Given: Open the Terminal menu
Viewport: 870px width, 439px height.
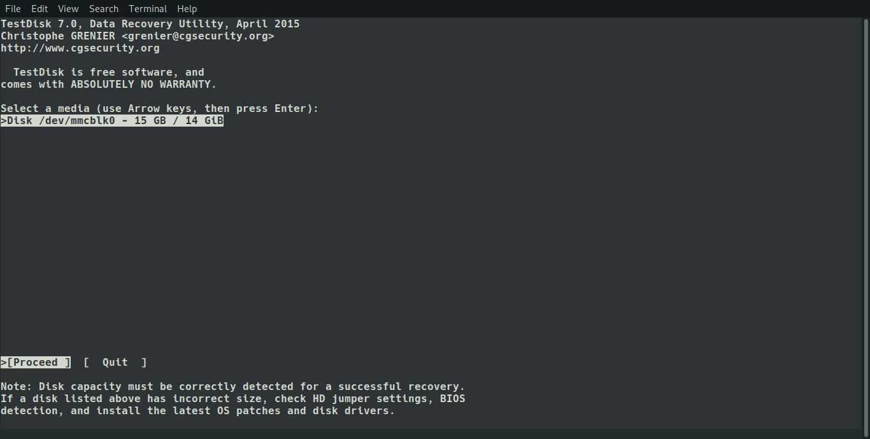Looking at the screenshot, I should [148, 9].
